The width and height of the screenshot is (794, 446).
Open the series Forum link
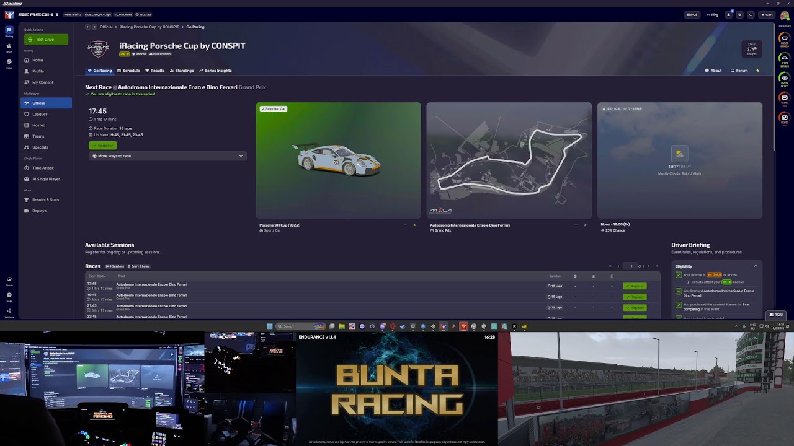[x=739, y=71]
